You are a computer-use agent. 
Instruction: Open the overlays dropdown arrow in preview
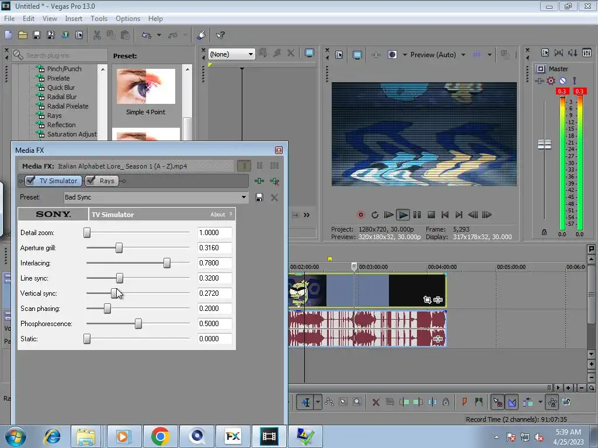coord(490,55)
